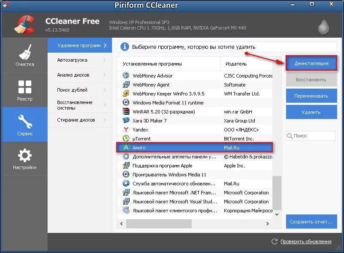Click the WebMoney Advisor icon

point(126,76)
